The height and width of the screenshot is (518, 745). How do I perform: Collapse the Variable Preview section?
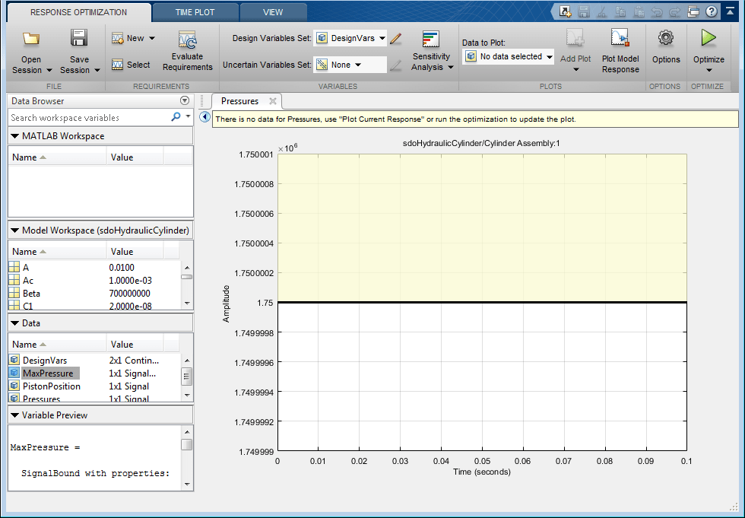pyautogui.click(x=15, y=415)
